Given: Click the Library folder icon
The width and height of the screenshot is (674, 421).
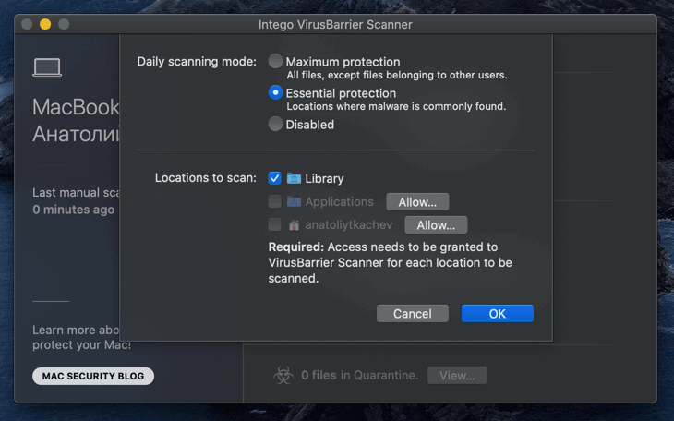Looking at the screenshot, I should (x=294, y=178).
